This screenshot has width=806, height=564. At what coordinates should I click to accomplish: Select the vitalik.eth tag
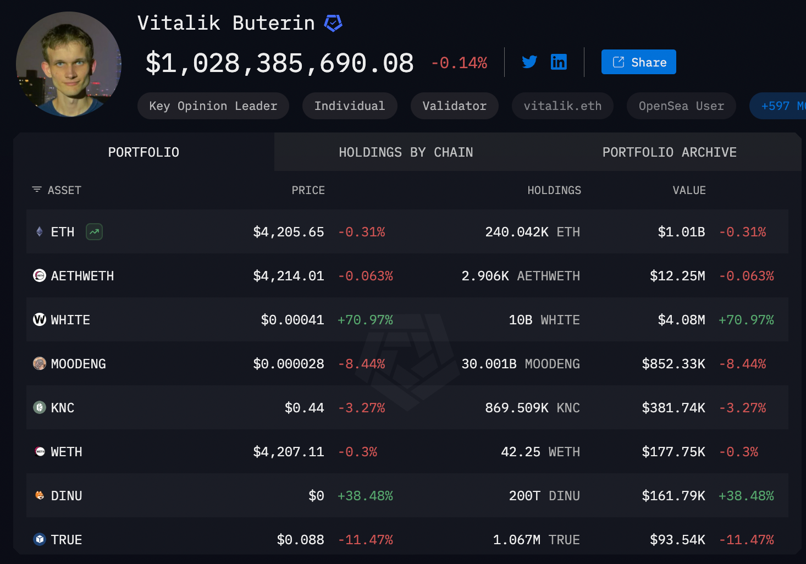562,106
